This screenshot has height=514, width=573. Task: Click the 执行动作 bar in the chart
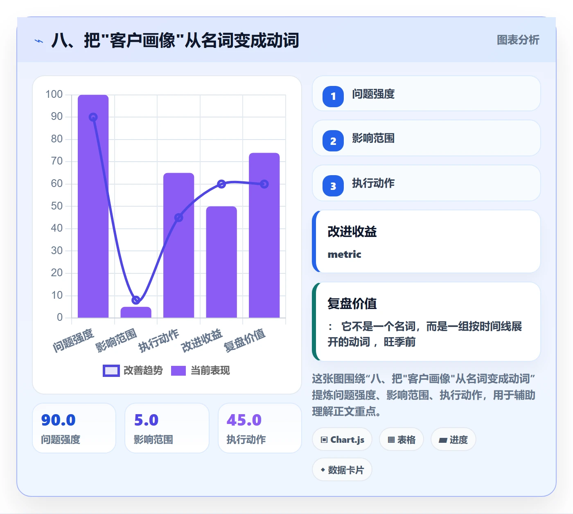(x=178, y=245)
